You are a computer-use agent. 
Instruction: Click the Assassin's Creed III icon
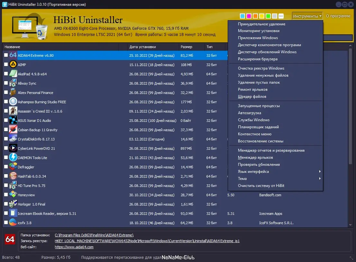coord(13,111)
